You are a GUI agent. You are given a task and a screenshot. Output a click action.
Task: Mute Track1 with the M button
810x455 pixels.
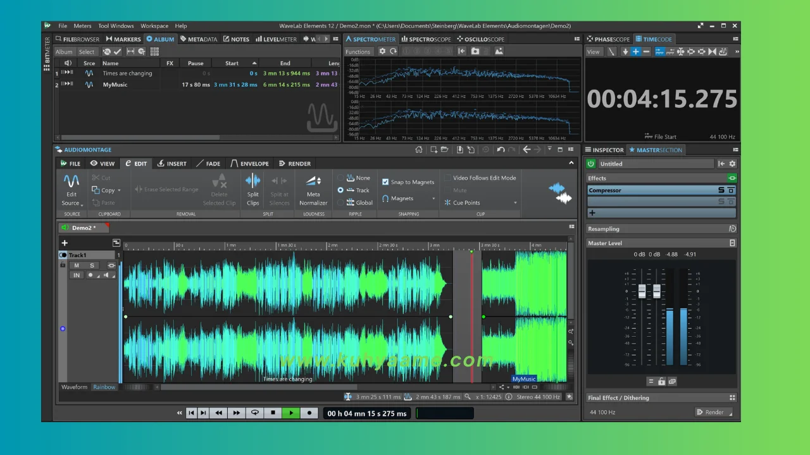[x=77, y=265]
